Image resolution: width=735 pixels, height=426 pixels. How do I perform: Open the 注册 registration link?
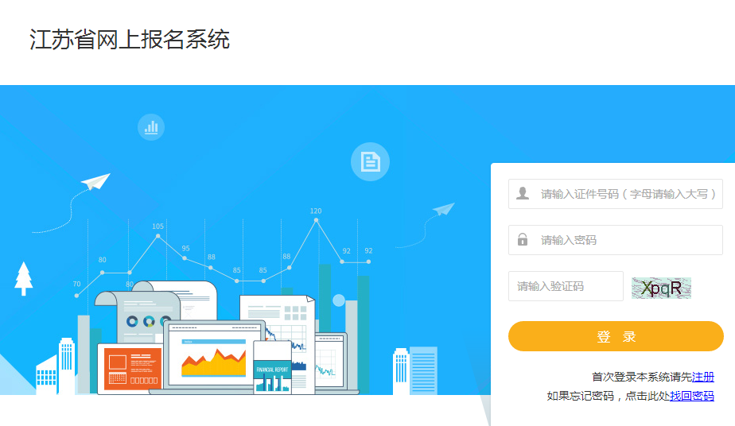coord(703,377)
